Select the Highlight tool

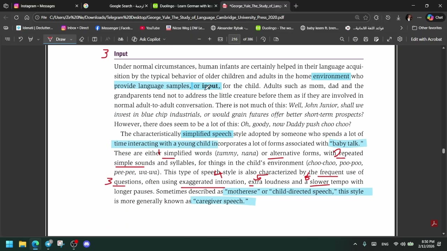point(30,39)
